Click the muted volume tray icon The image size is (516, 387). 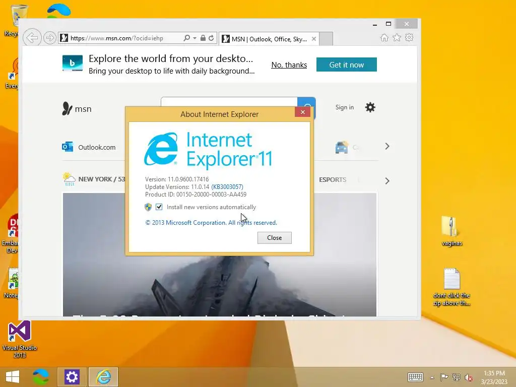[x=469, y=377]
